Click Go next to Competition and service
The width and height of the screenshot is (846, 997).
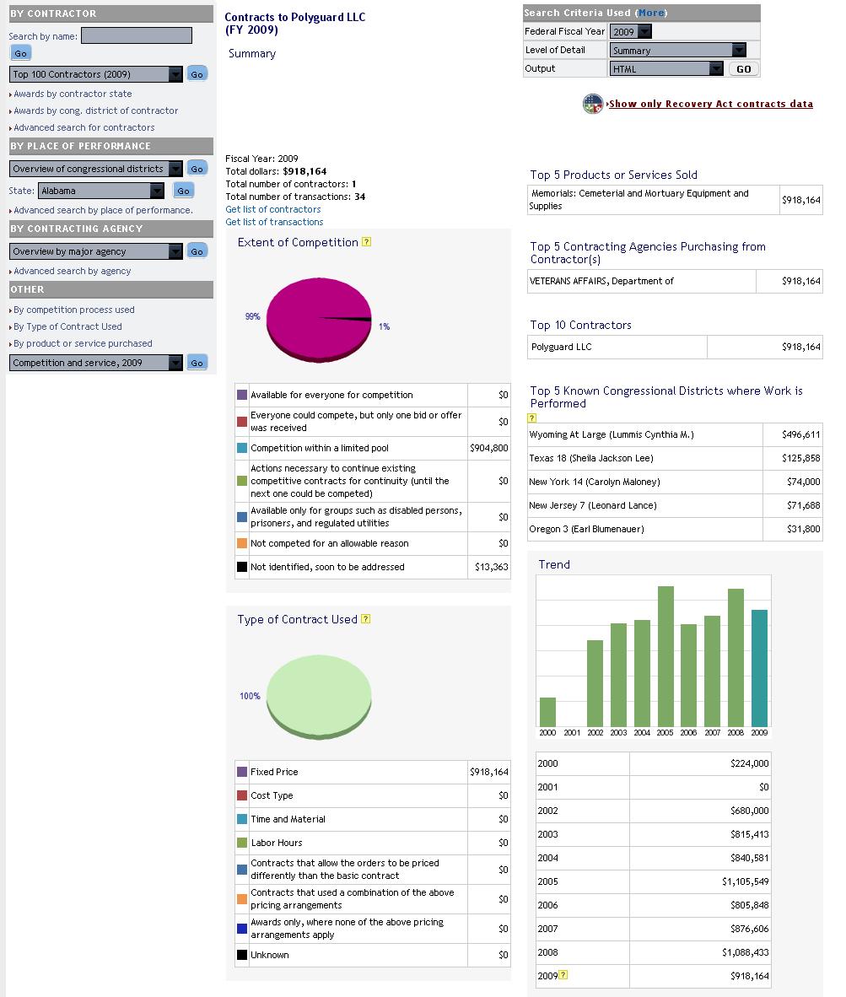[x=197, y=363]
